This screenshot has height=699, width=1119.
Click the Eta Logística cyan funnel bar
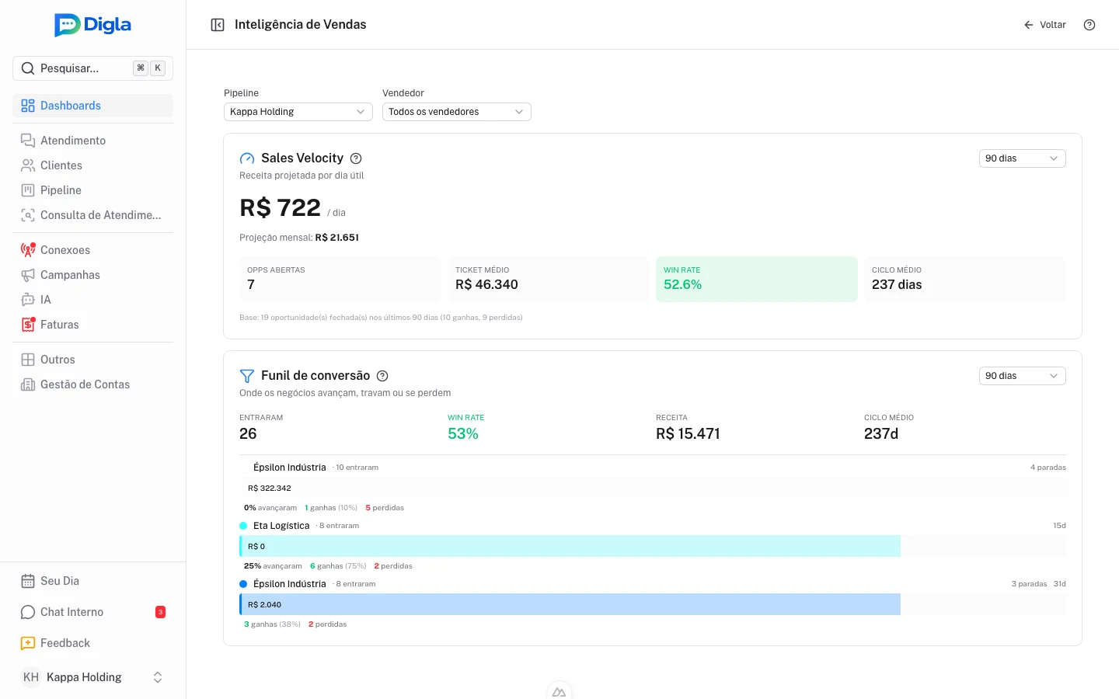coord(570,546)
